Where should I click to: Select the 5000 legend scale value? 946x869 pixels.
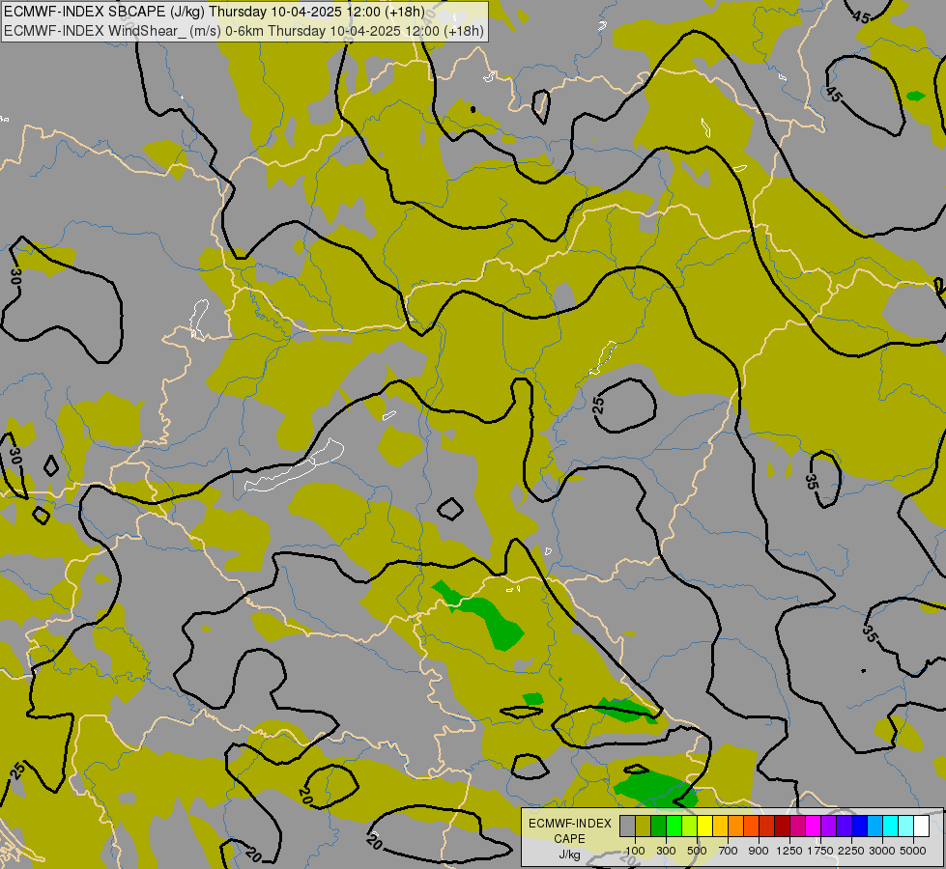[x=913, y=851]
